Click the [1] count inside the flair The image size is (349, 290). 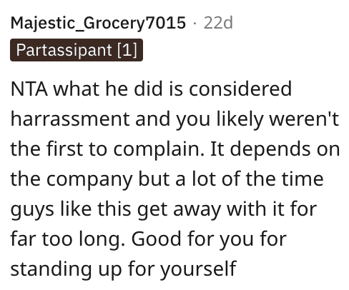127,50
